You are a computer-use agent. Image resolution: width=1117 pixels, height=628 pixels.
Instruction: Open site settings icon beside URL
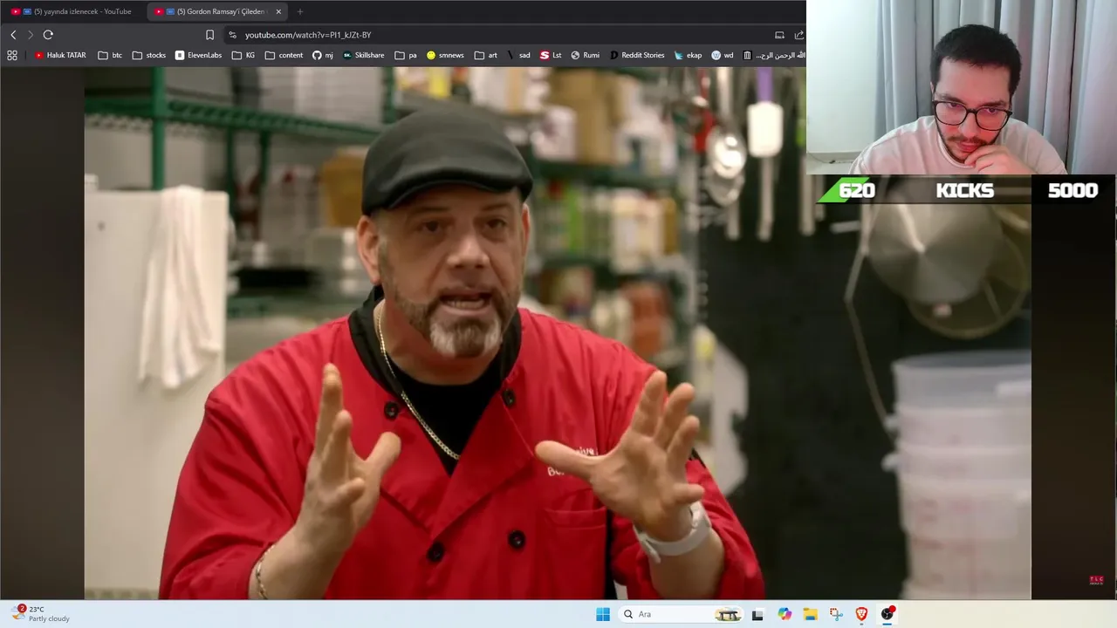coord(232,35)
